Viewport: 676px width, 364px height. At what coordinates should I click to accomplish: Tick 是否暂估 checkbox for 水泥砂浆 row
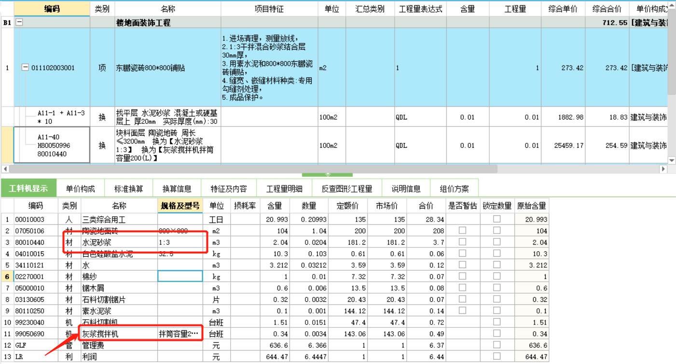tap(462, 242)
